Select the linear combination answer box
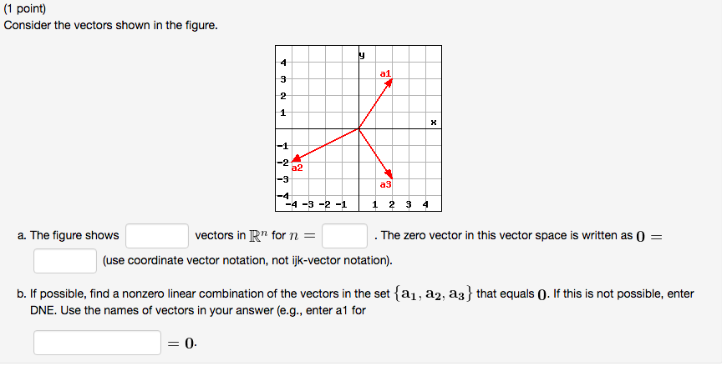722x366 pixels. click(97, 343)
